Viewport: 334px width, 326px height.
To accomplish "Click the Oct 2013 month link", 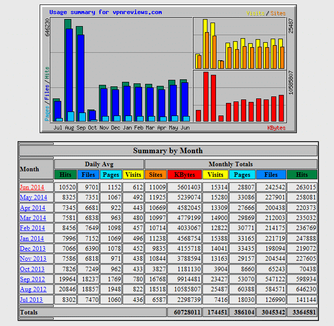I will (32, 269).
